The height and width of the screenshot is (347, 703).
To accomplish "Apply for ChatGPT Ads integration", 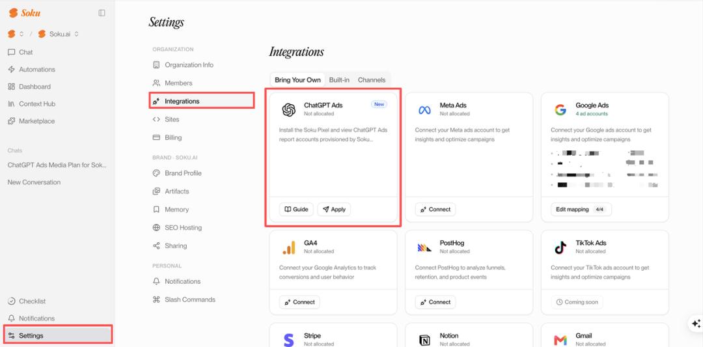I will tap(334, 210).
